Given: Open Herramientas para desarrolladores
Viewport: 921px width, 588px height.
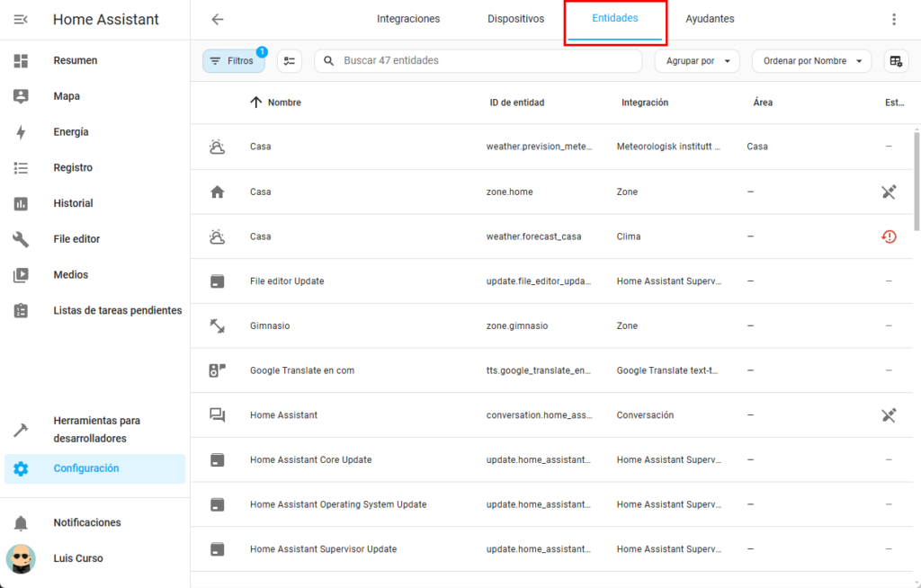Looking at the screenshot, I should pos(96,430).
